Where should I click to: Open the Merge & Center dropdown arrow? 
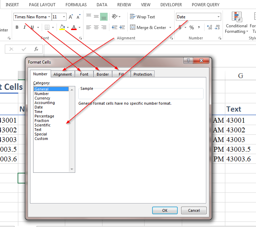pyautogui.click(x=169, y=28)
